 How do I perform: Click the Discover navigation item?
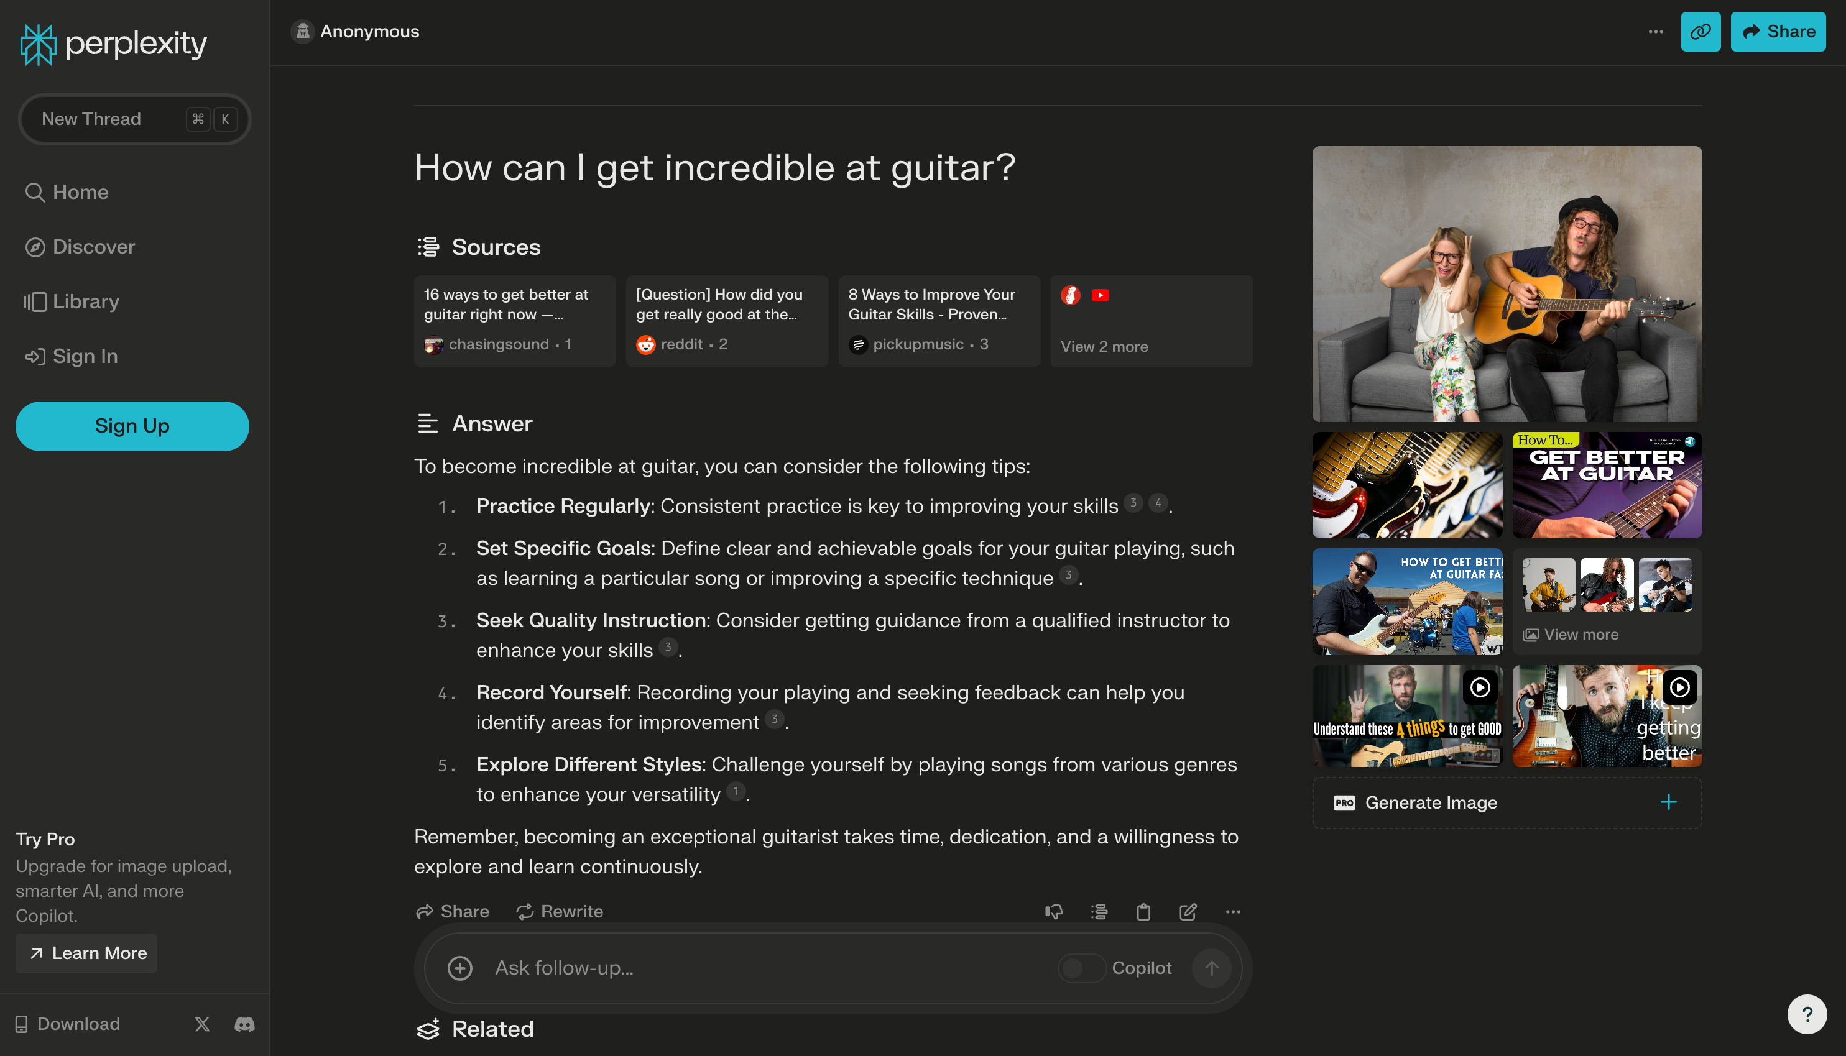point(93,246)
